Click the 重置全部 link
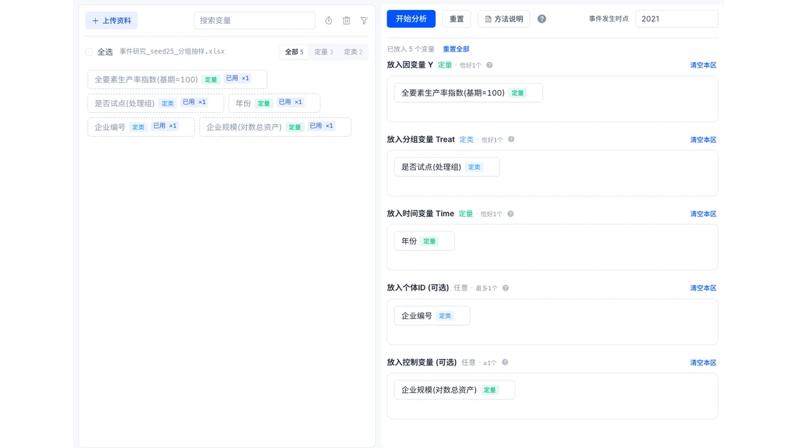Image resolution: width=797 pixels, height=448 pixels. pyautogui.click(x=456, y=49)
